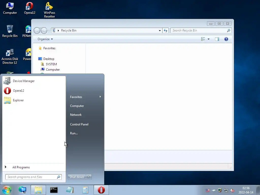Select SYSTEM folder in navigation tree
The height and width of the screenshot is (195, 260).
click(51, 64)
